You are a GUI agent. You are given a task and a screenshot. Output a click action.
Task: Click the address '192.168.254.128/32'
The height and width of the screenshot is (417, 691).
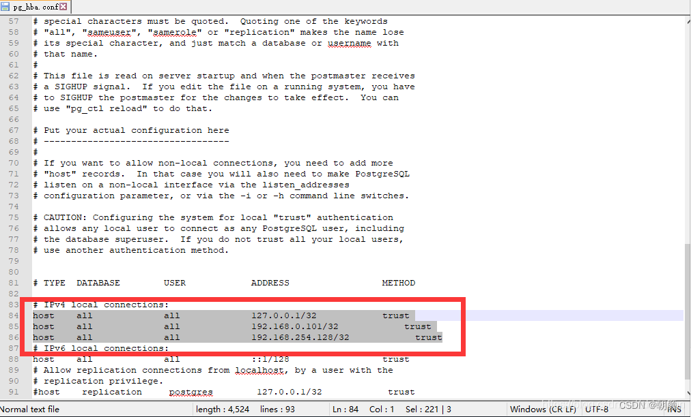point(300,337)
